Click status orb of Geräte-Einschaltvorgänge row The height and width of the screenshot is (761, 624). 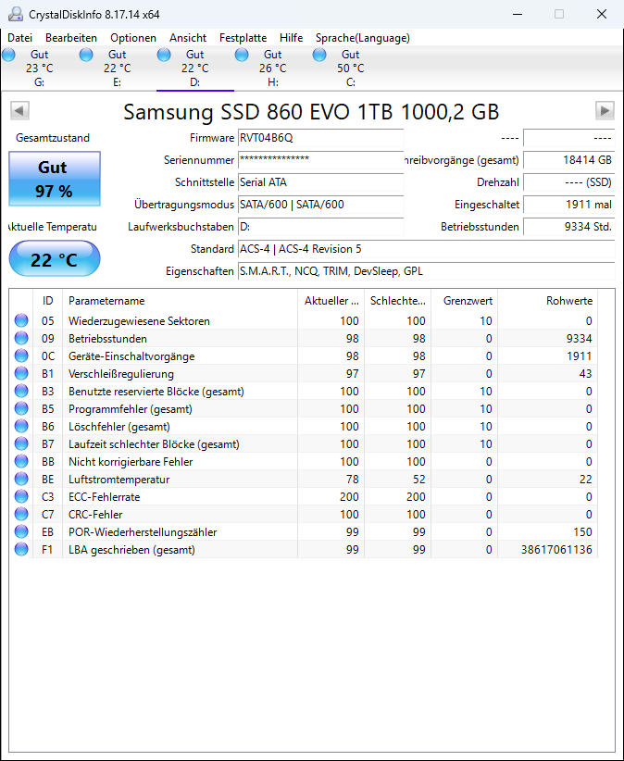pos(21,356)
